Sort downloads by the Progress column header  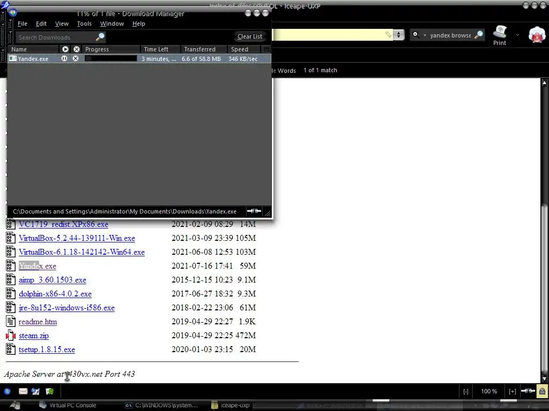pyautogui.click(x=110, y=49)
